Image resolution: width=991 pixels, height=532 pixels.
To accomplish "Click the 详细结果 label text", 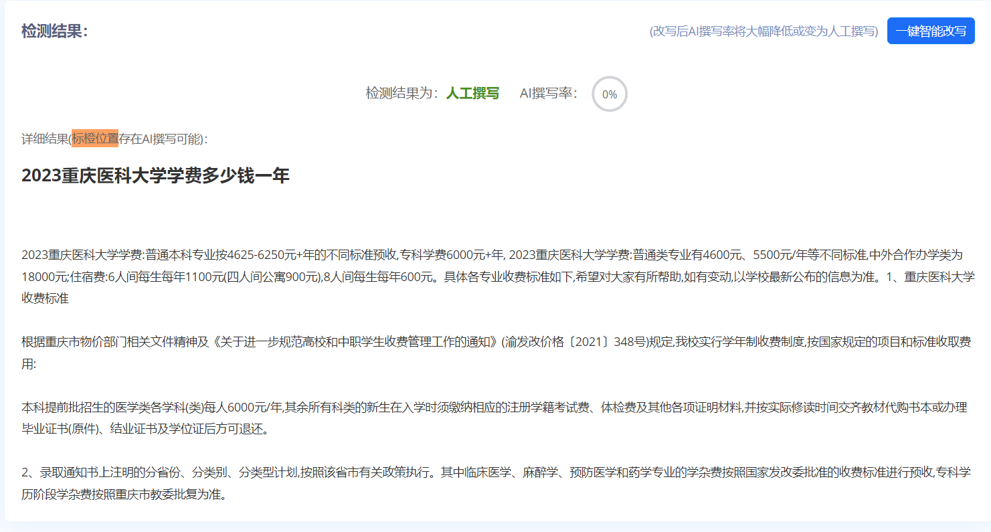I will (45, 139).
